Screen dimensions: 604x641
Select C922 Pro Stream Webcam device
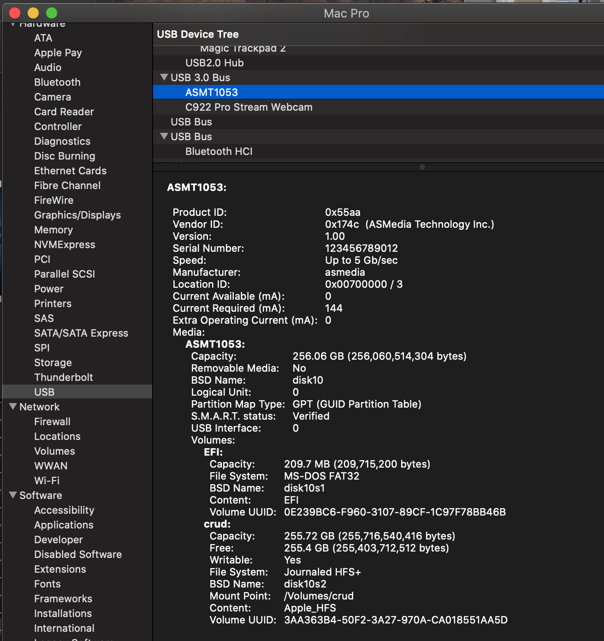(378, 107)
